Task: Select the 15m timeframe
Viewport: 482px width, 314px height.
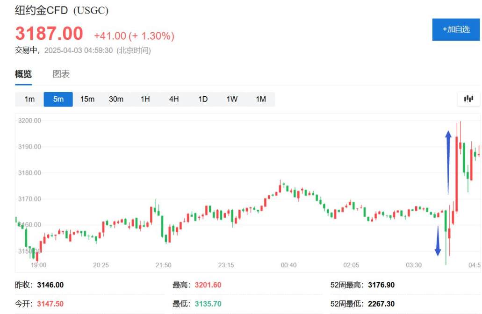Action: point(87,99)
